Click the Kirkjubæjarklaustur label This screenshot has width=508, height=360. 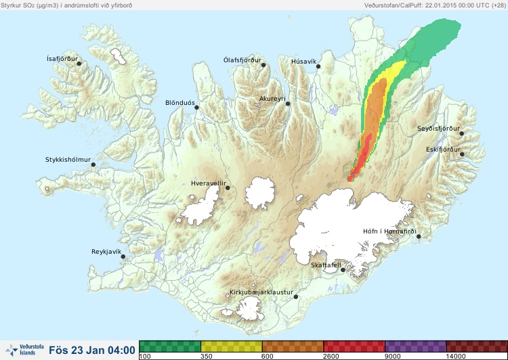click(x=261, y=292)
